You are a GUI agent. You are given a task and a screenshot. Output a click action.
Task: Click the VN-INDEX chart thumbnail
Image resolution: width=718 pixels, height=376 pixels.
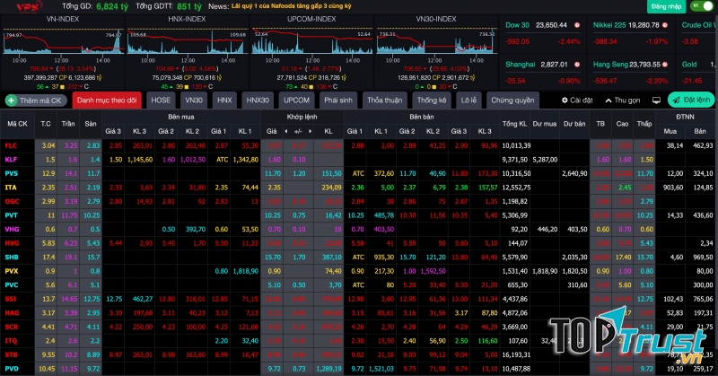[62, 54]
